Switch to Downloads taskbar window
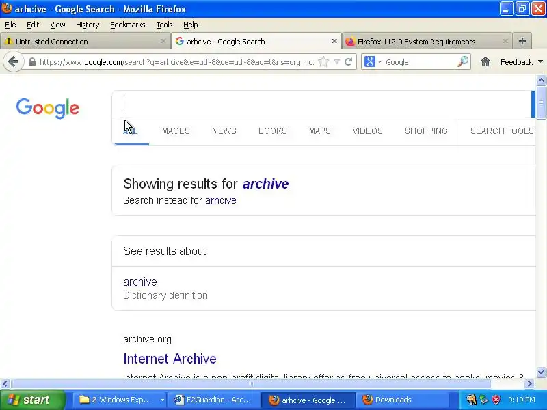 401,400
